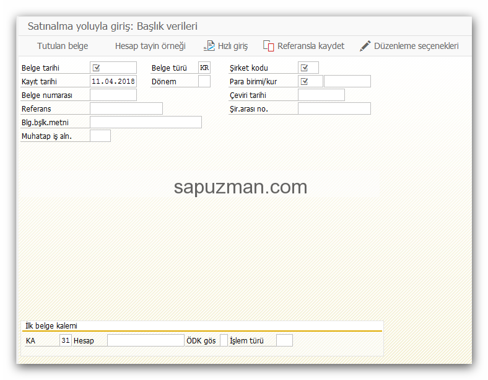Click the Hesap account input field

(146, 340)
